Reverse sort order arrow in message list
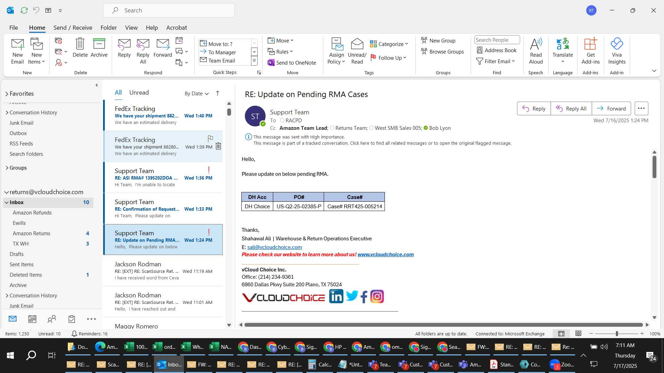Screen dimensions: 664x373 (x=218, y=93)
